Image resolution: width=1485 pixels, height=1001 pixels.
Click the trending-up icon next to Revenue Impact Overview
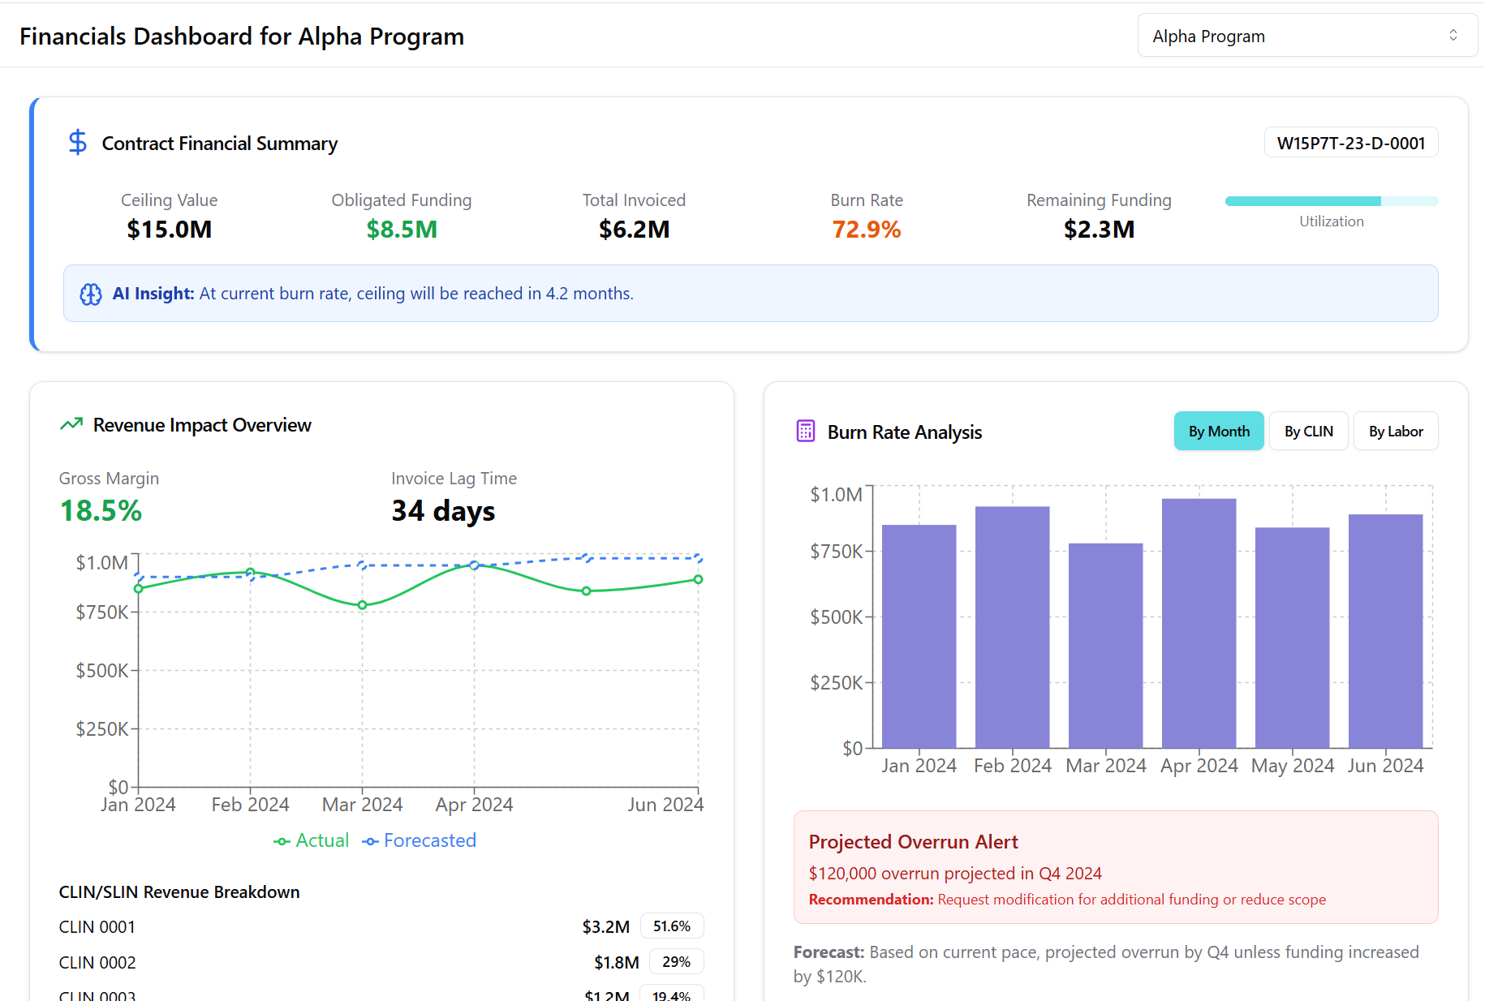tap(71, 424)
